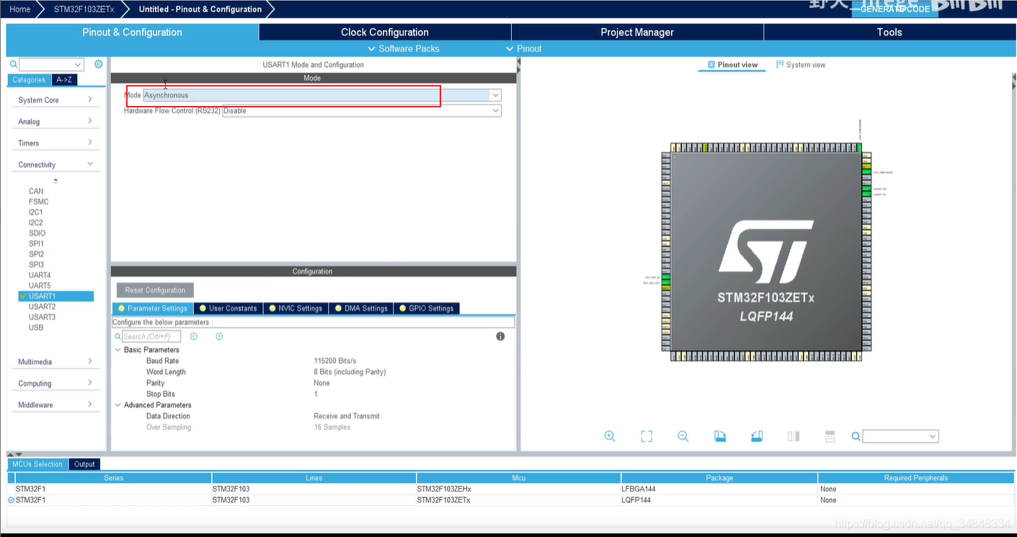Open the categories settings gear icon
Screen dimensions: 1017x537
[99, 64]
